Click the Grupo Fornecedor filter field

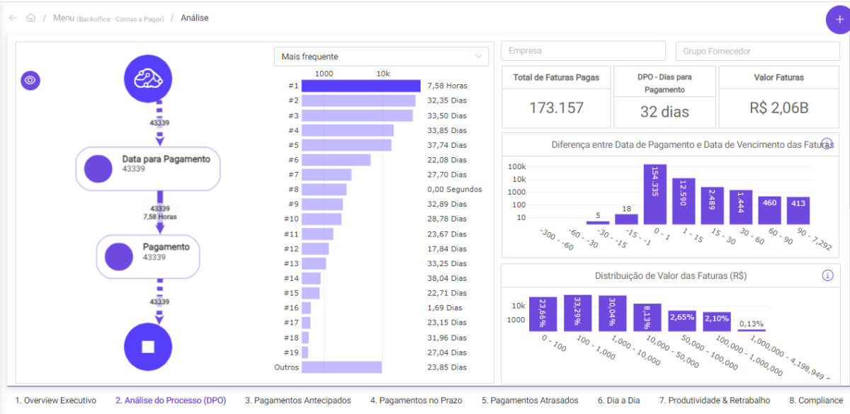point(756,50)
